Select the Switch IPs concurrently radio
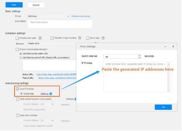Viewport: 182px width, 131px height. [21, 110]
